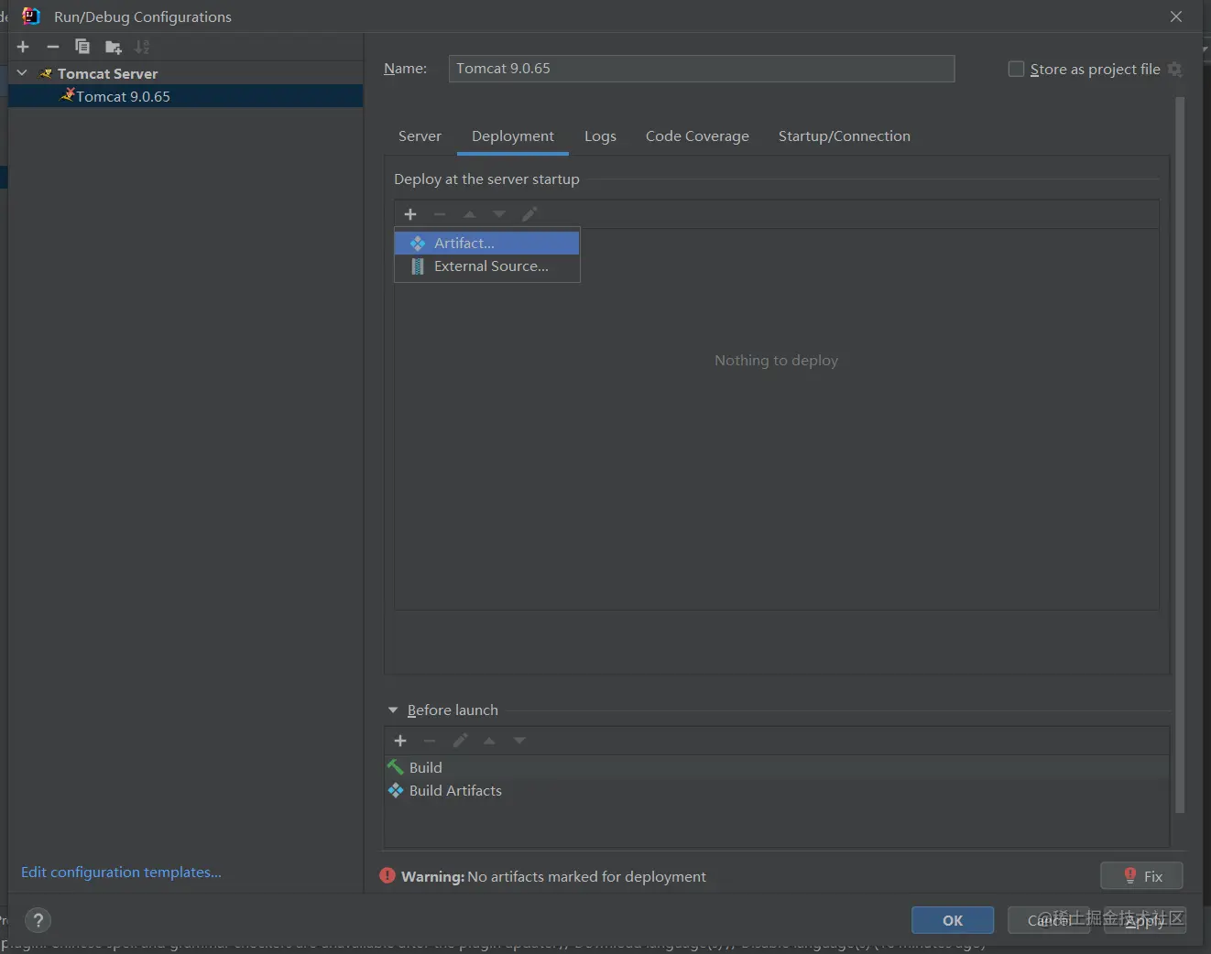Viewport: 1211px width, 954px height.
Task: Go to the Code Coverage tab
Action: (x=697, y=136)
